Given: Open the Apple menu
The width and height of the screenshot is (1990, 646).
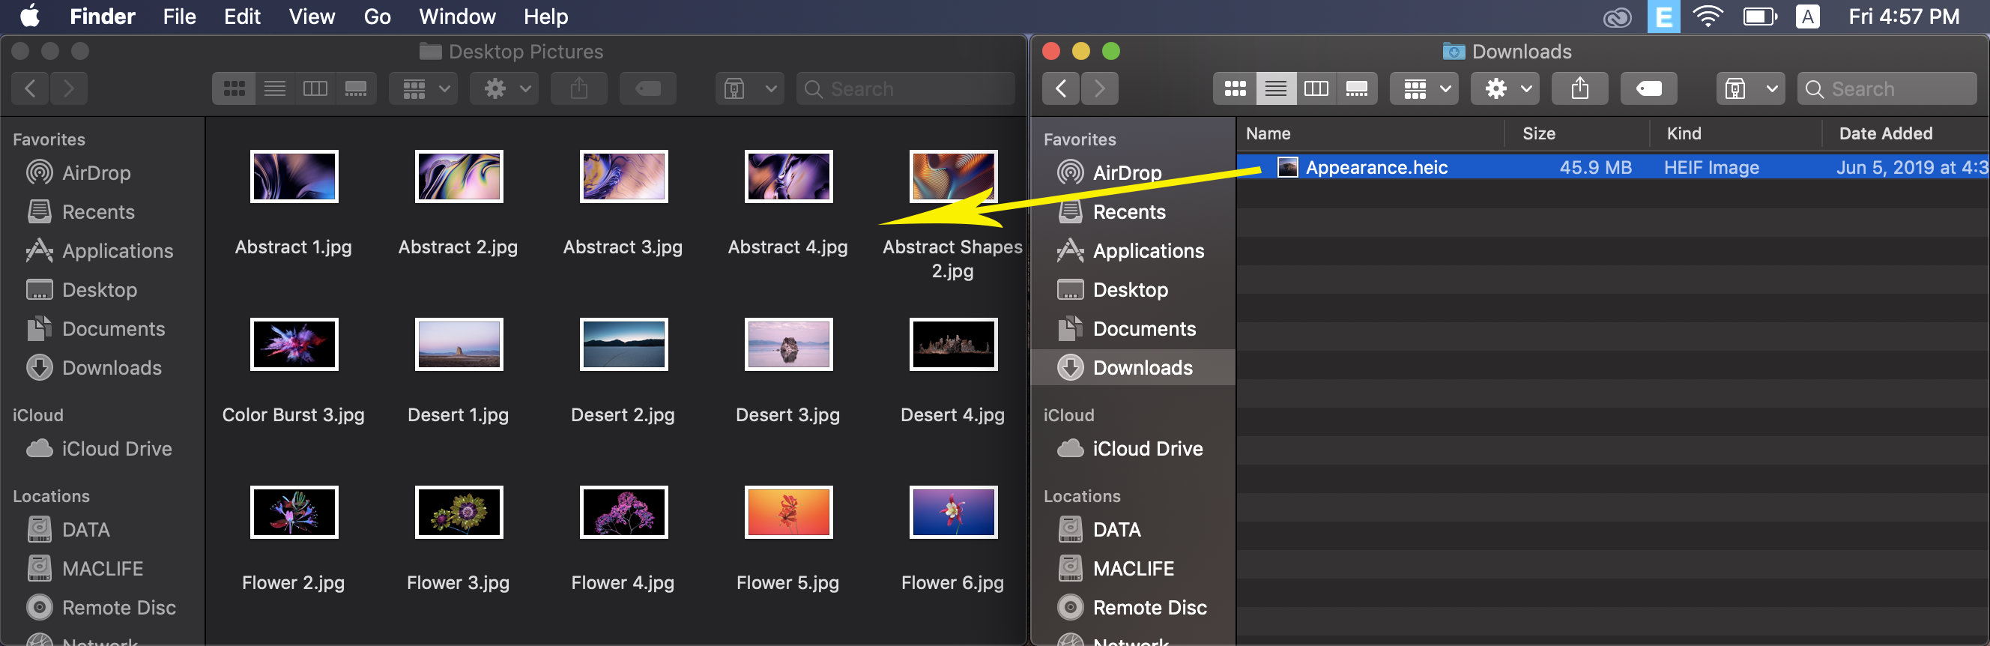Looking at the screenshot, I should (29, 16).
